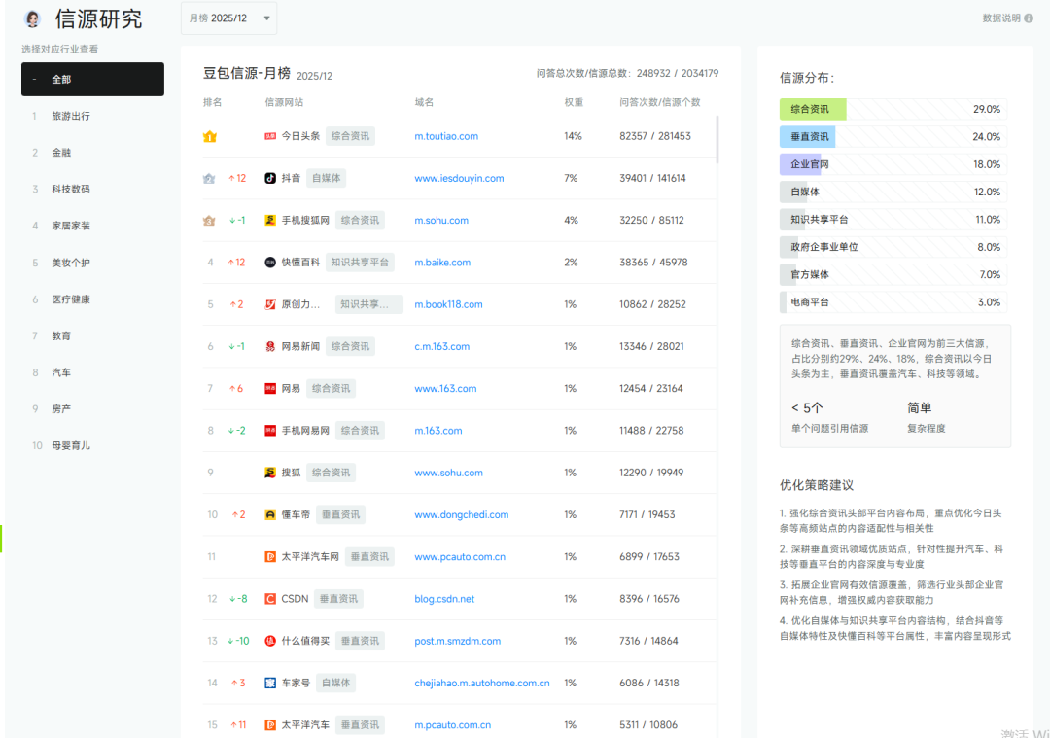The image size is (1050, 738).
Task: Select the 汽车 industry
Action: point(61,372)
